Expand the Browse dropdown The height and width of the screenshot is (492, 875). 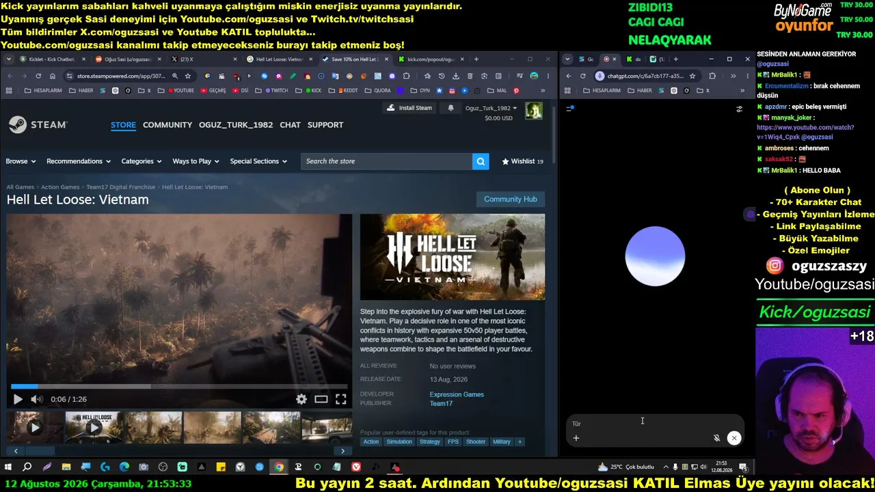pyautogui.click(x=21, y=161)
